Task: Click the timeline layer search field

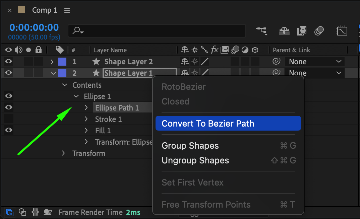Action: pos(157,31)
